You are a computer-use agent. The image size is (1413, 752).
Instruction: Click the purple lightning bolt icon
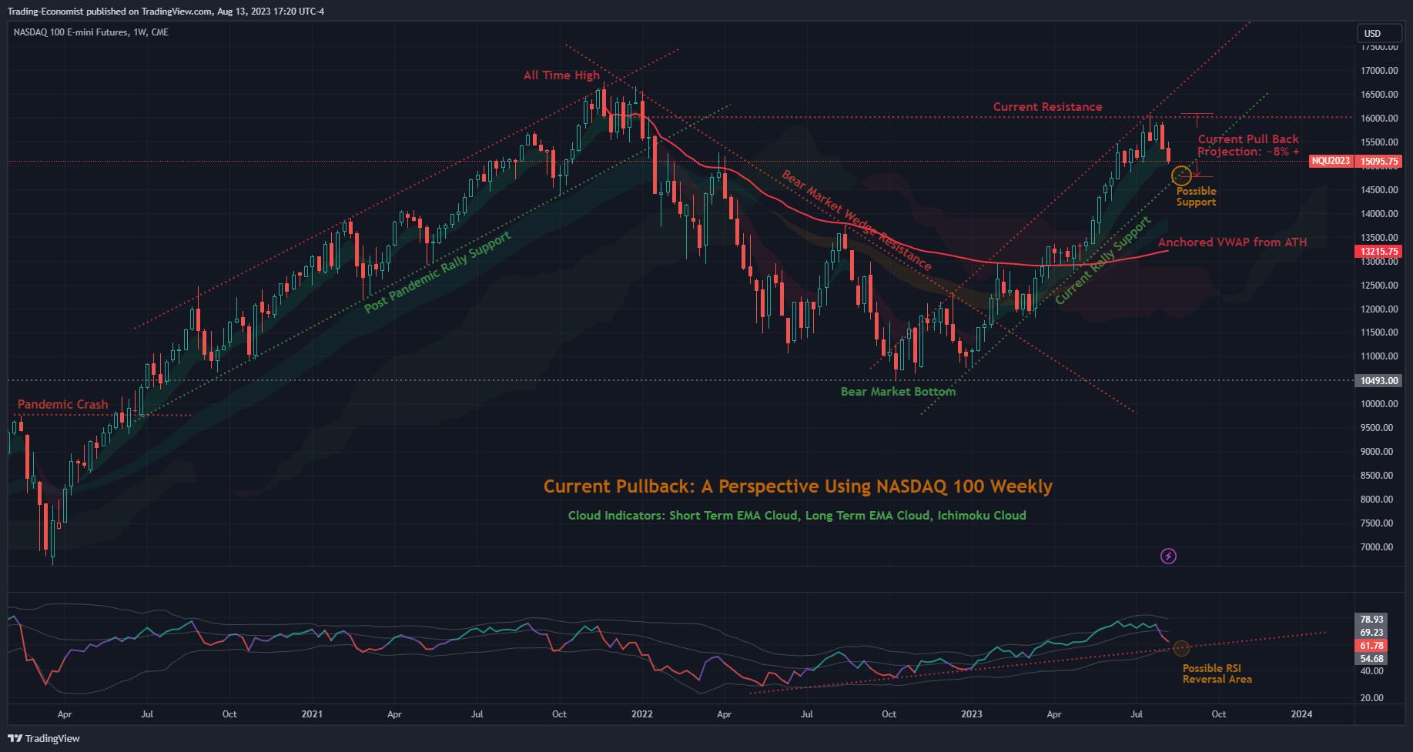[x=1168, y=556]
